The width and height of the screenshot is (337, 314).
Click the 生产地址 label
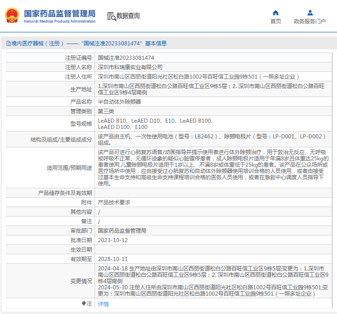click(x=81, y=89)
